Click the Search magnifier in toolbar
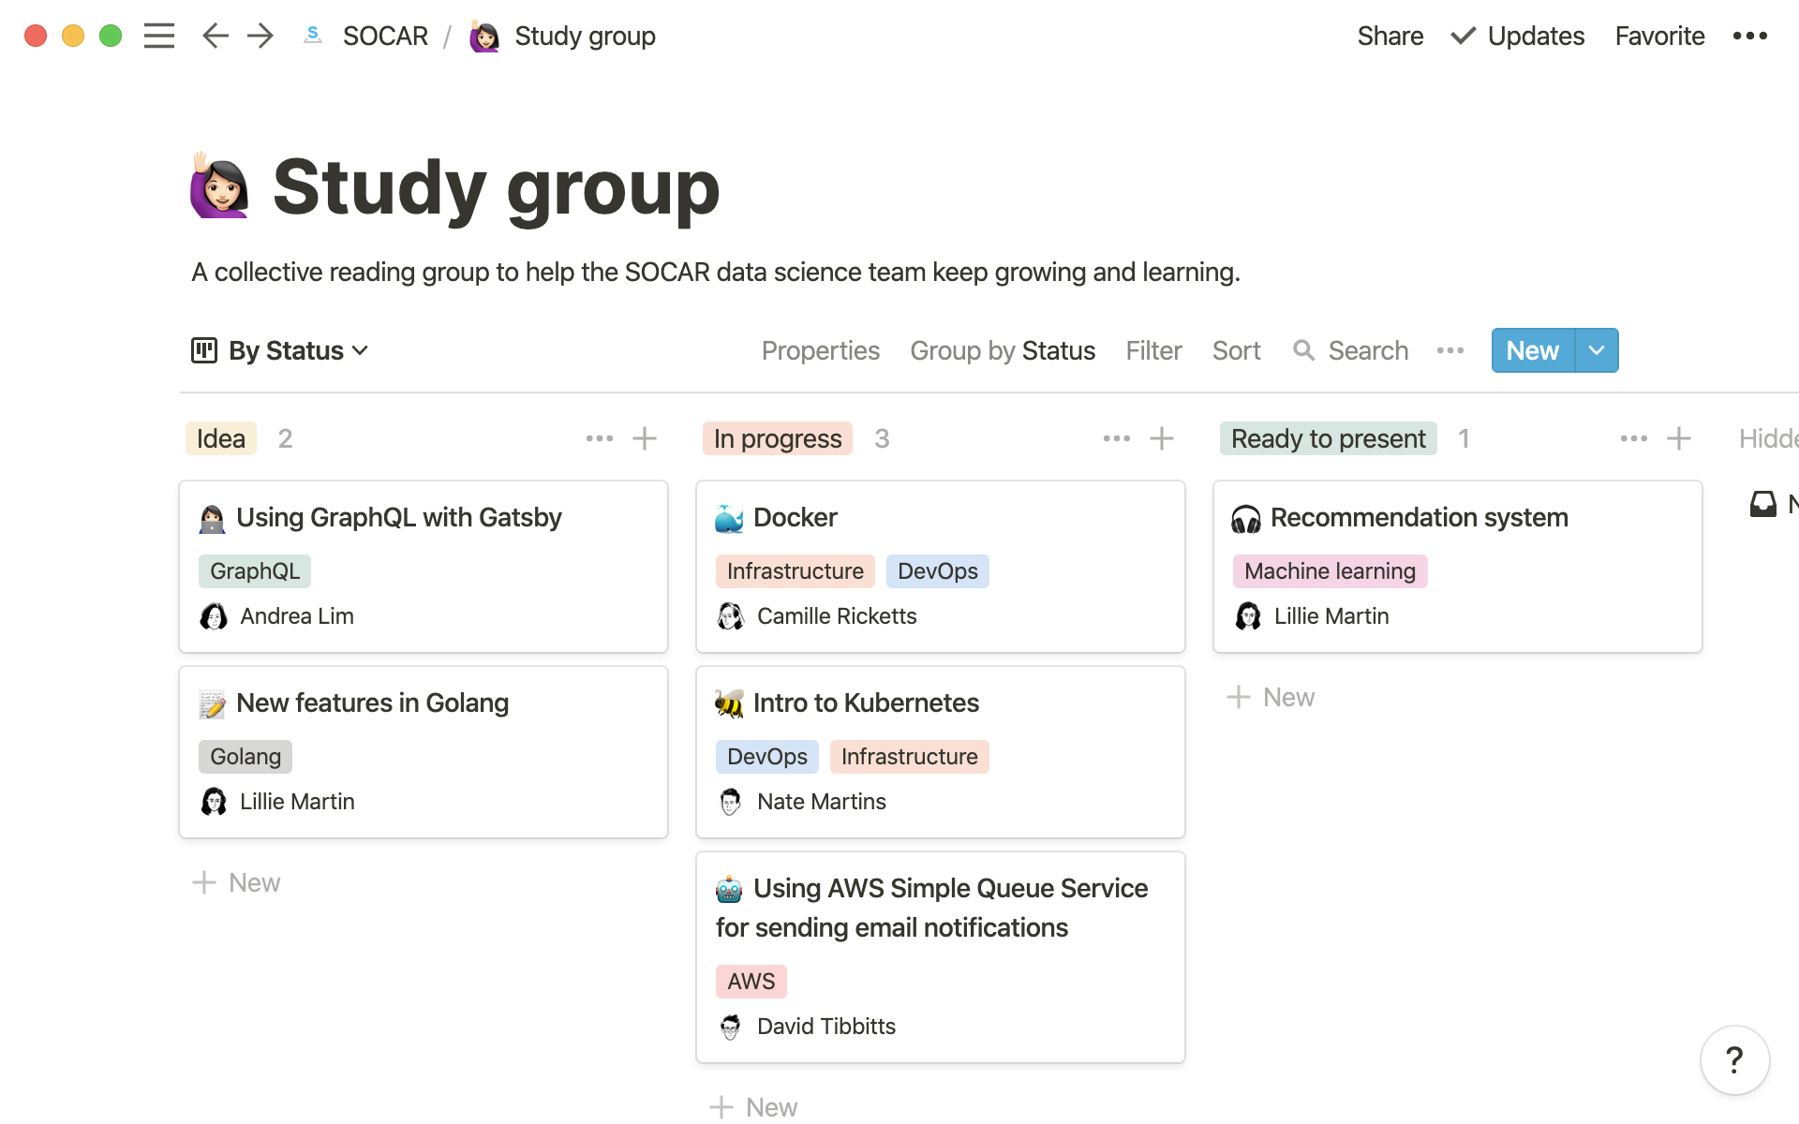 pyautogui.click(x=1303, y=350)
